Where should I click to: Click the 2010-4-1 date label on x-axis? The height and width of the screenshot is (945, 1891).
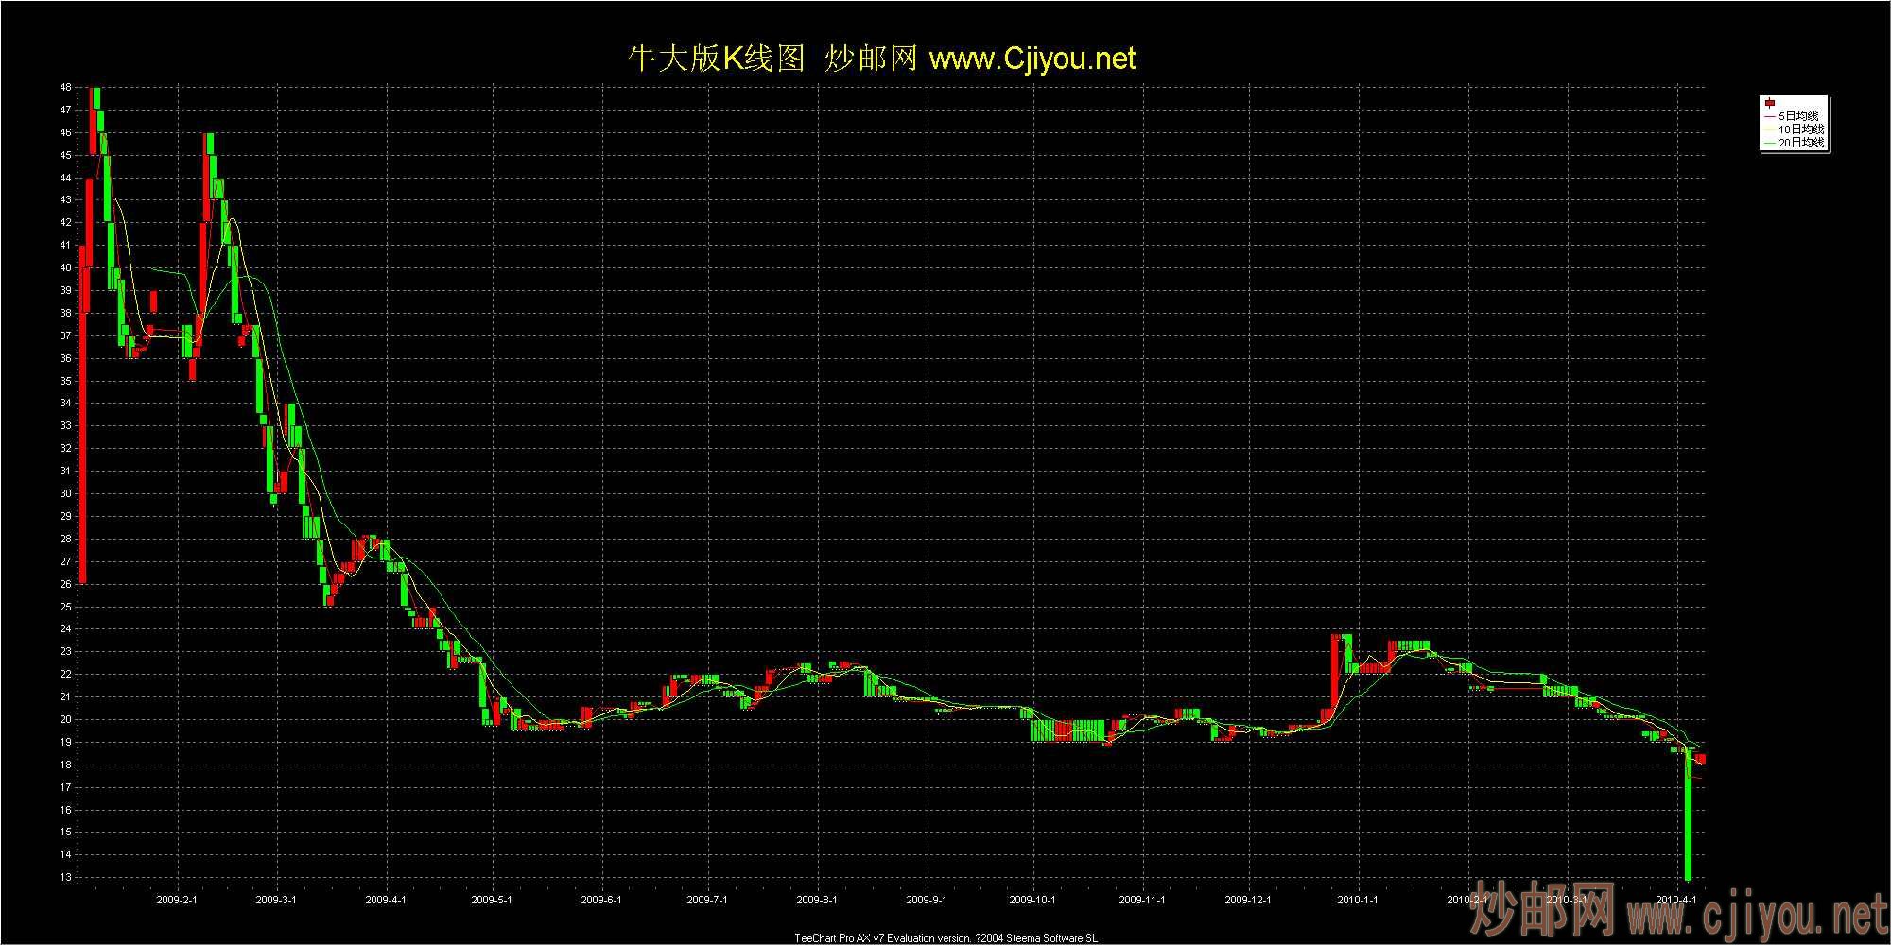[1677, 900]
